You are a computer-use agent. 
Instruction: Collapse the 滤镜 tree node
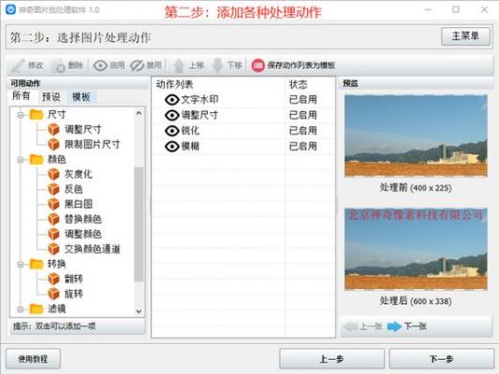tap(21, 309)
